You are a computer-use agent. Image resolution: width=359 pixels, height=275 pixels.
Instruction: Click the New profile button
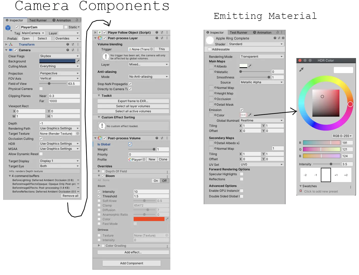pos(152,159)
